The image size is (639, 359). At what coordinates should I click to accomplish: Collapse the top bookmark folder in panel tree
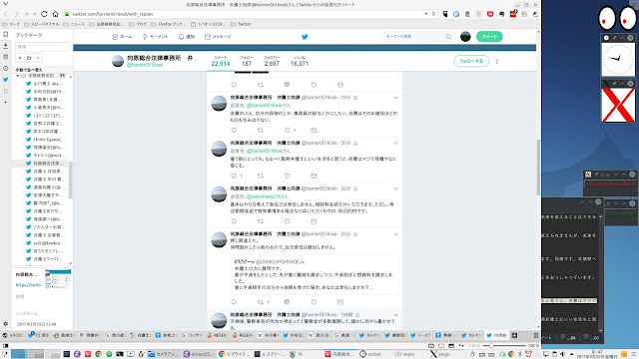18,76
